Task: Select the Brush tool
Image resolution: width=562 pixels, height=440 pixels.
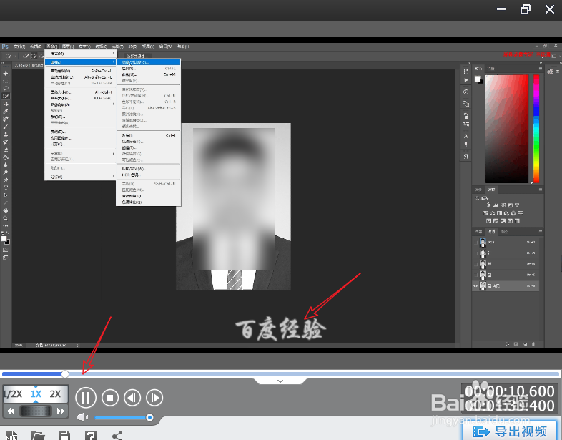Action: coord(6,127)
